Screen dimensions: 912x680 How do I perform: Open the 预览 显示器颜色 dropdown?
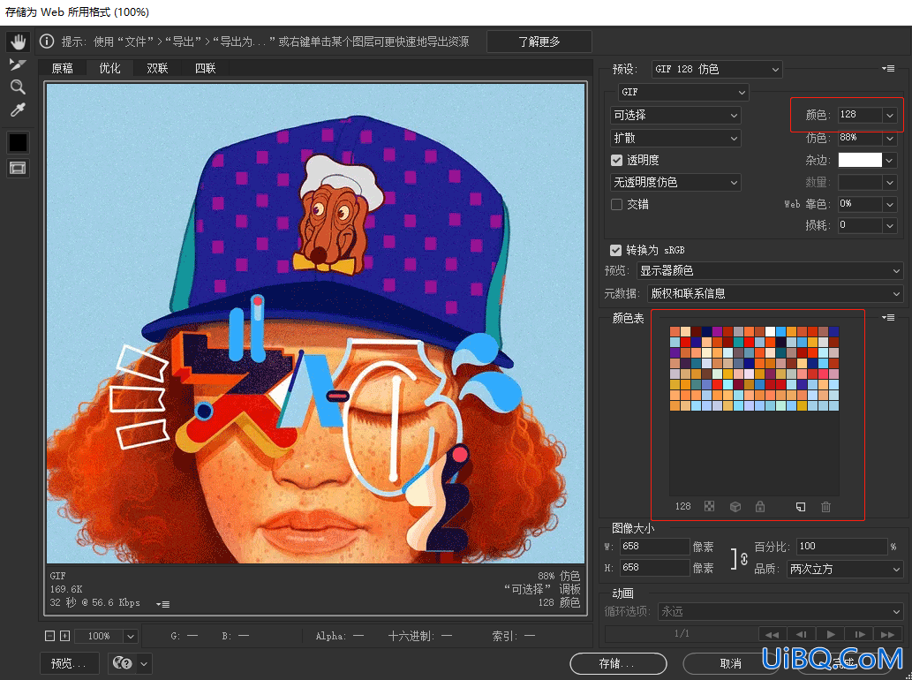tap(770, 270)
